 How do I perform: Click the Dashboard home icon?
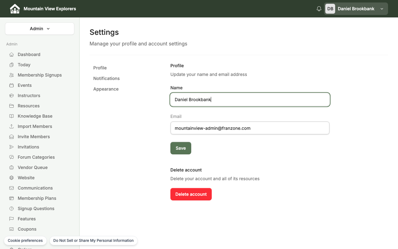click(x=12, y=54)
